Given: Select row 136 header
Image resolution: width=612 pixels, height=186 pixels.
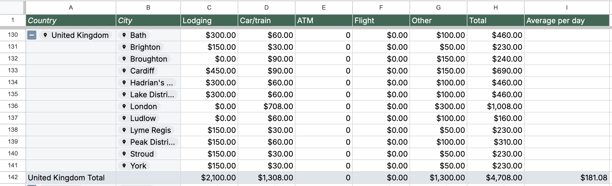Looking at the screenshot, I should click(x=13, y=106).
